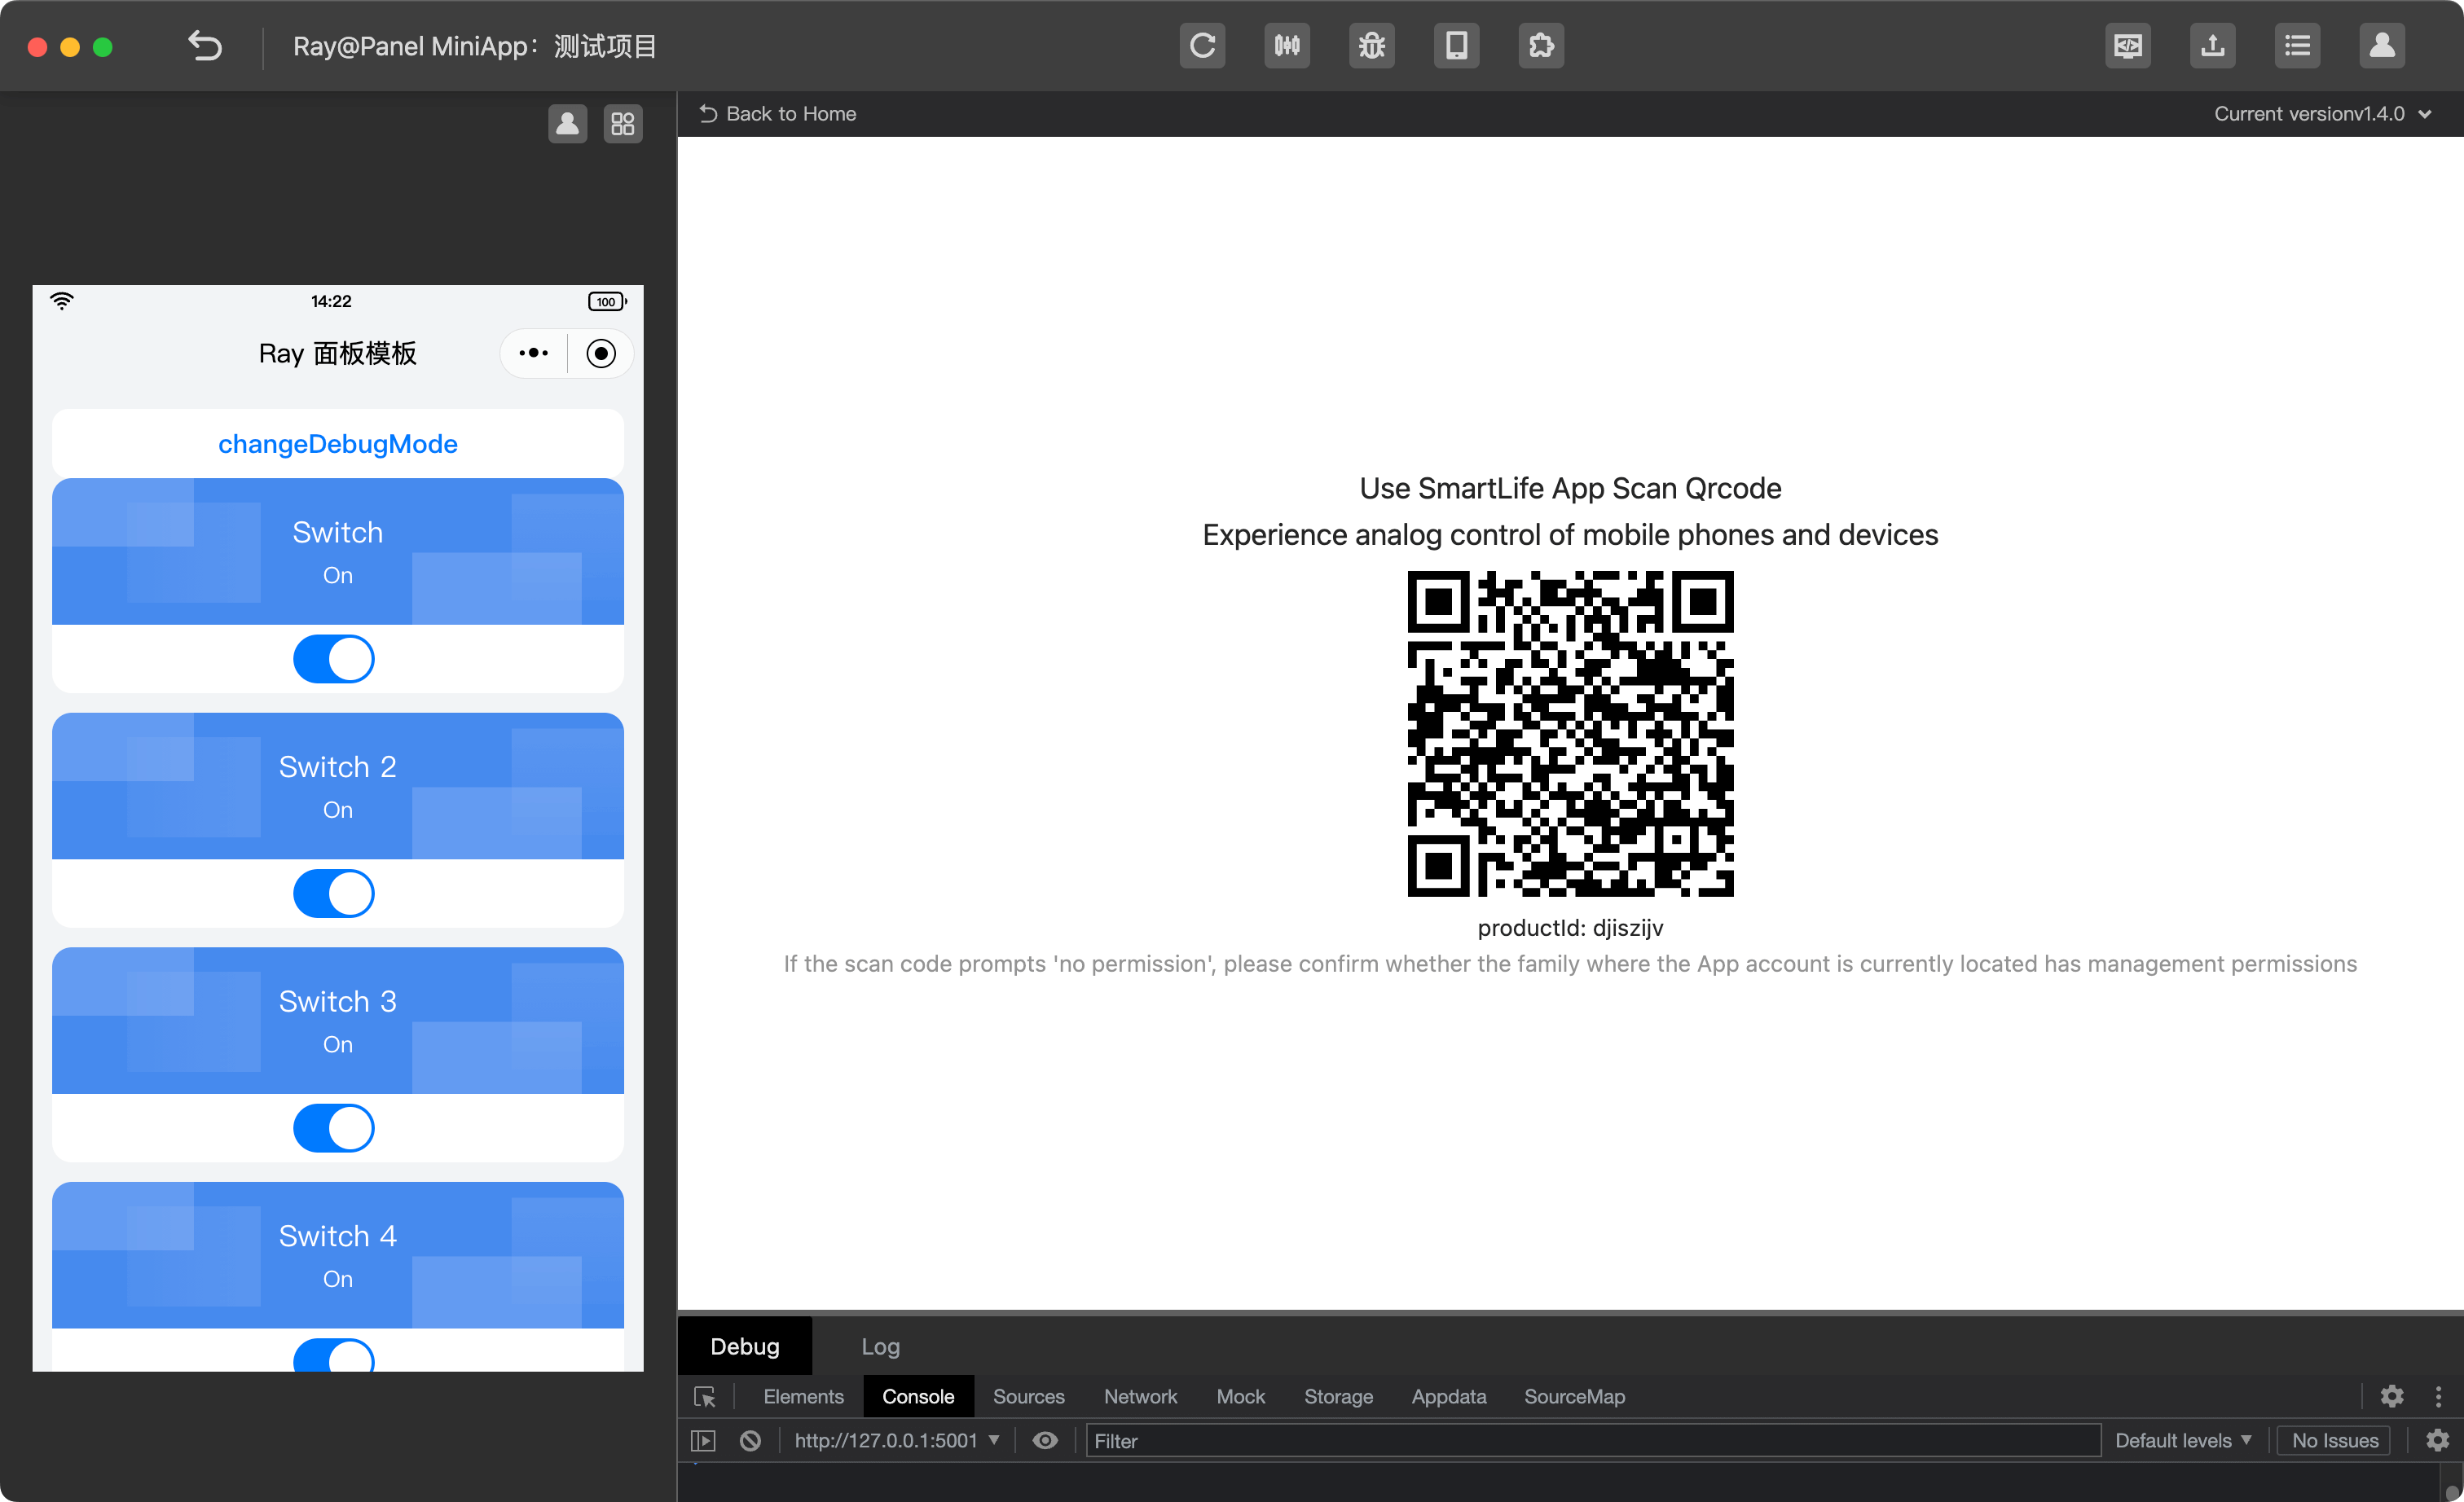Image resolution: width=2464 pixels, height=1502 pixels.
Task: Toggle Switch 3 off
Action: coord(334,1128)
